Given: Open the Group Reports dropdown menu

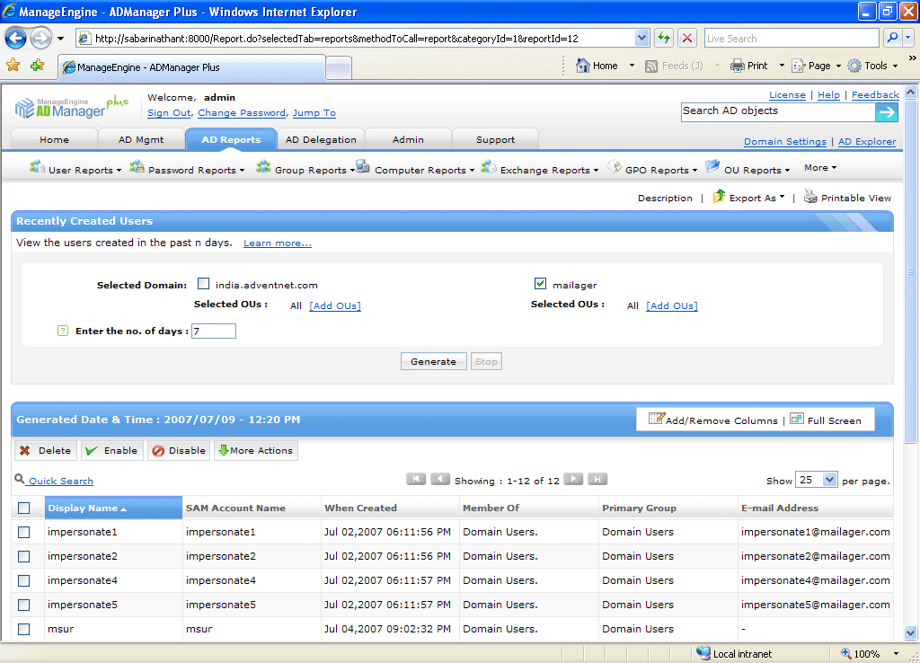Looking at the screenshot, I should coord(305,169).
